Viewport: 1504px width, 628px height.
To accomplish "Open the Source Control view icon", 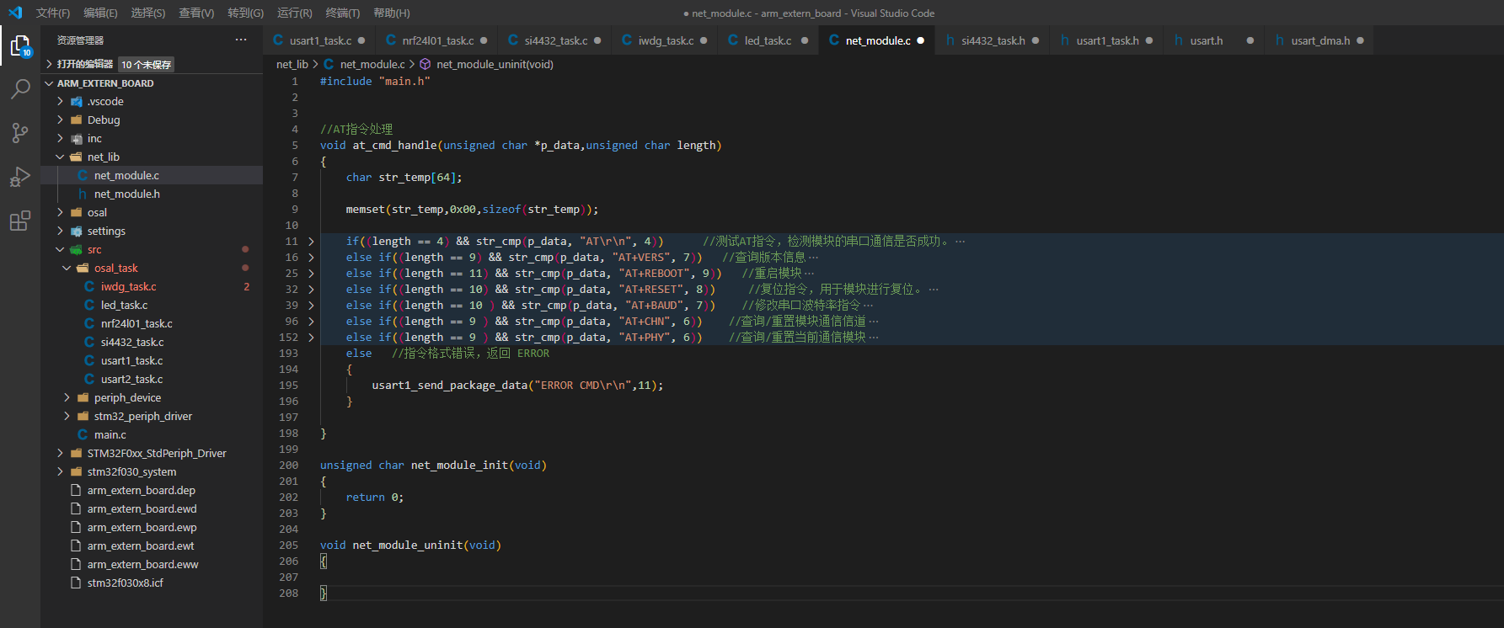I will pos(20,133).
